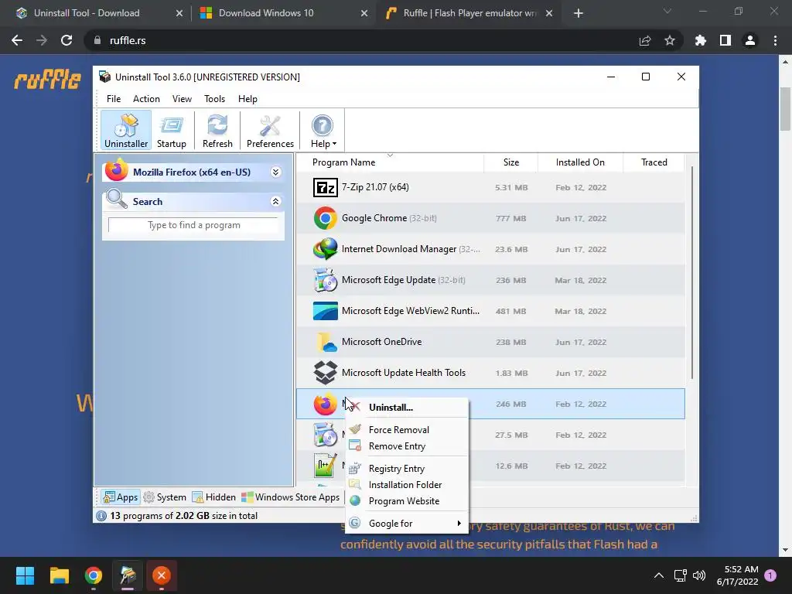Sort by Size column header
Viewport: 792px width, 594px height.
(x=510, y=162)
